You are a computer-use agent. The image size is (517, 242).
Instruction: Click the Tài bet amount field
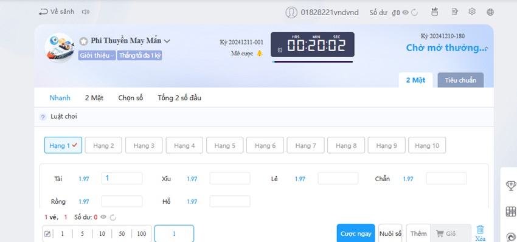122,178
